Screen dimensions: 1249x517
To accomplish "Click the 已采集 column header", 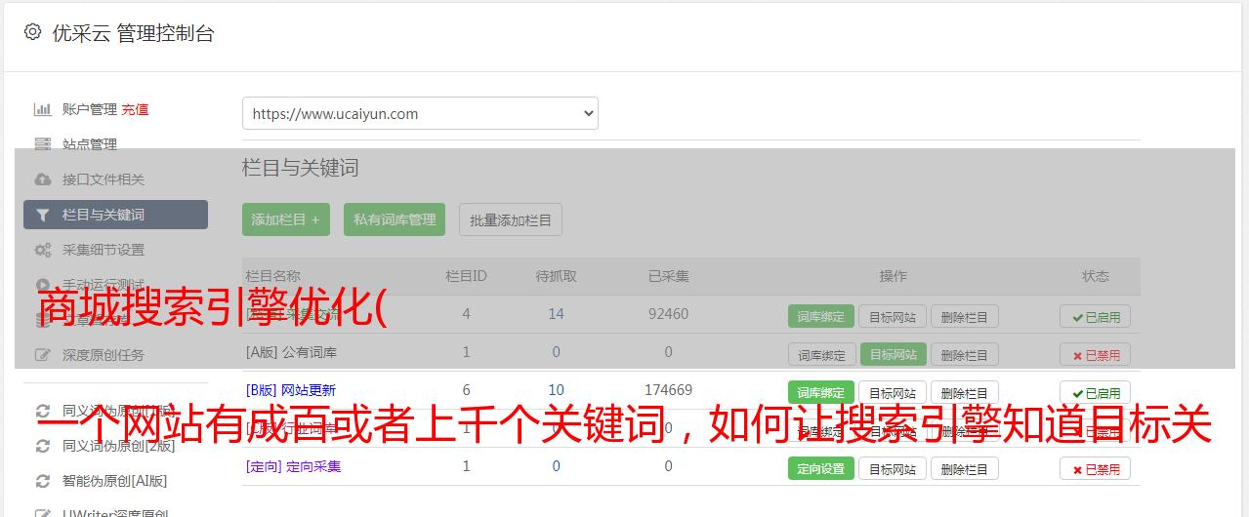I will (x=668, y=276).
